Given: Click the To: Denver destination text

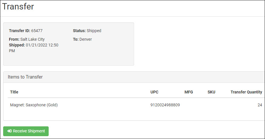Looking at the screenshot, I should 82,39.
